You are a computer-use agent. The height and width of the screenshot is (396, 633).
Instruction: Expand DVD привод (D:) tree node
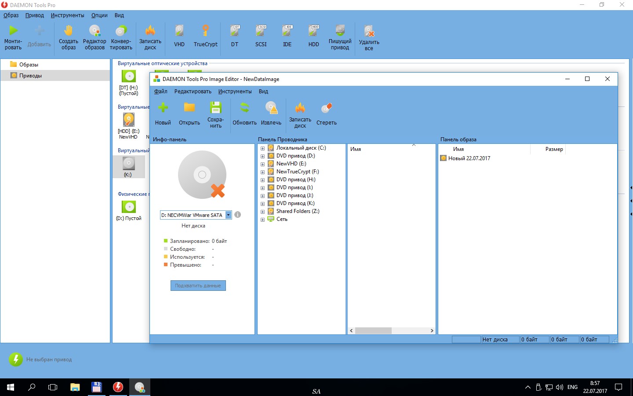point(262,156)
